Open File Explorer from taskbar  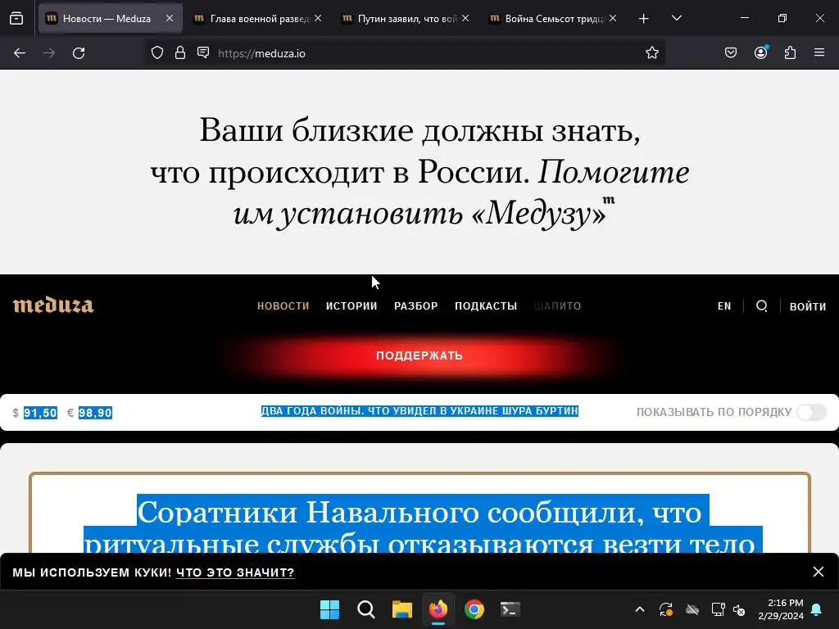click(x=401, y=609)
